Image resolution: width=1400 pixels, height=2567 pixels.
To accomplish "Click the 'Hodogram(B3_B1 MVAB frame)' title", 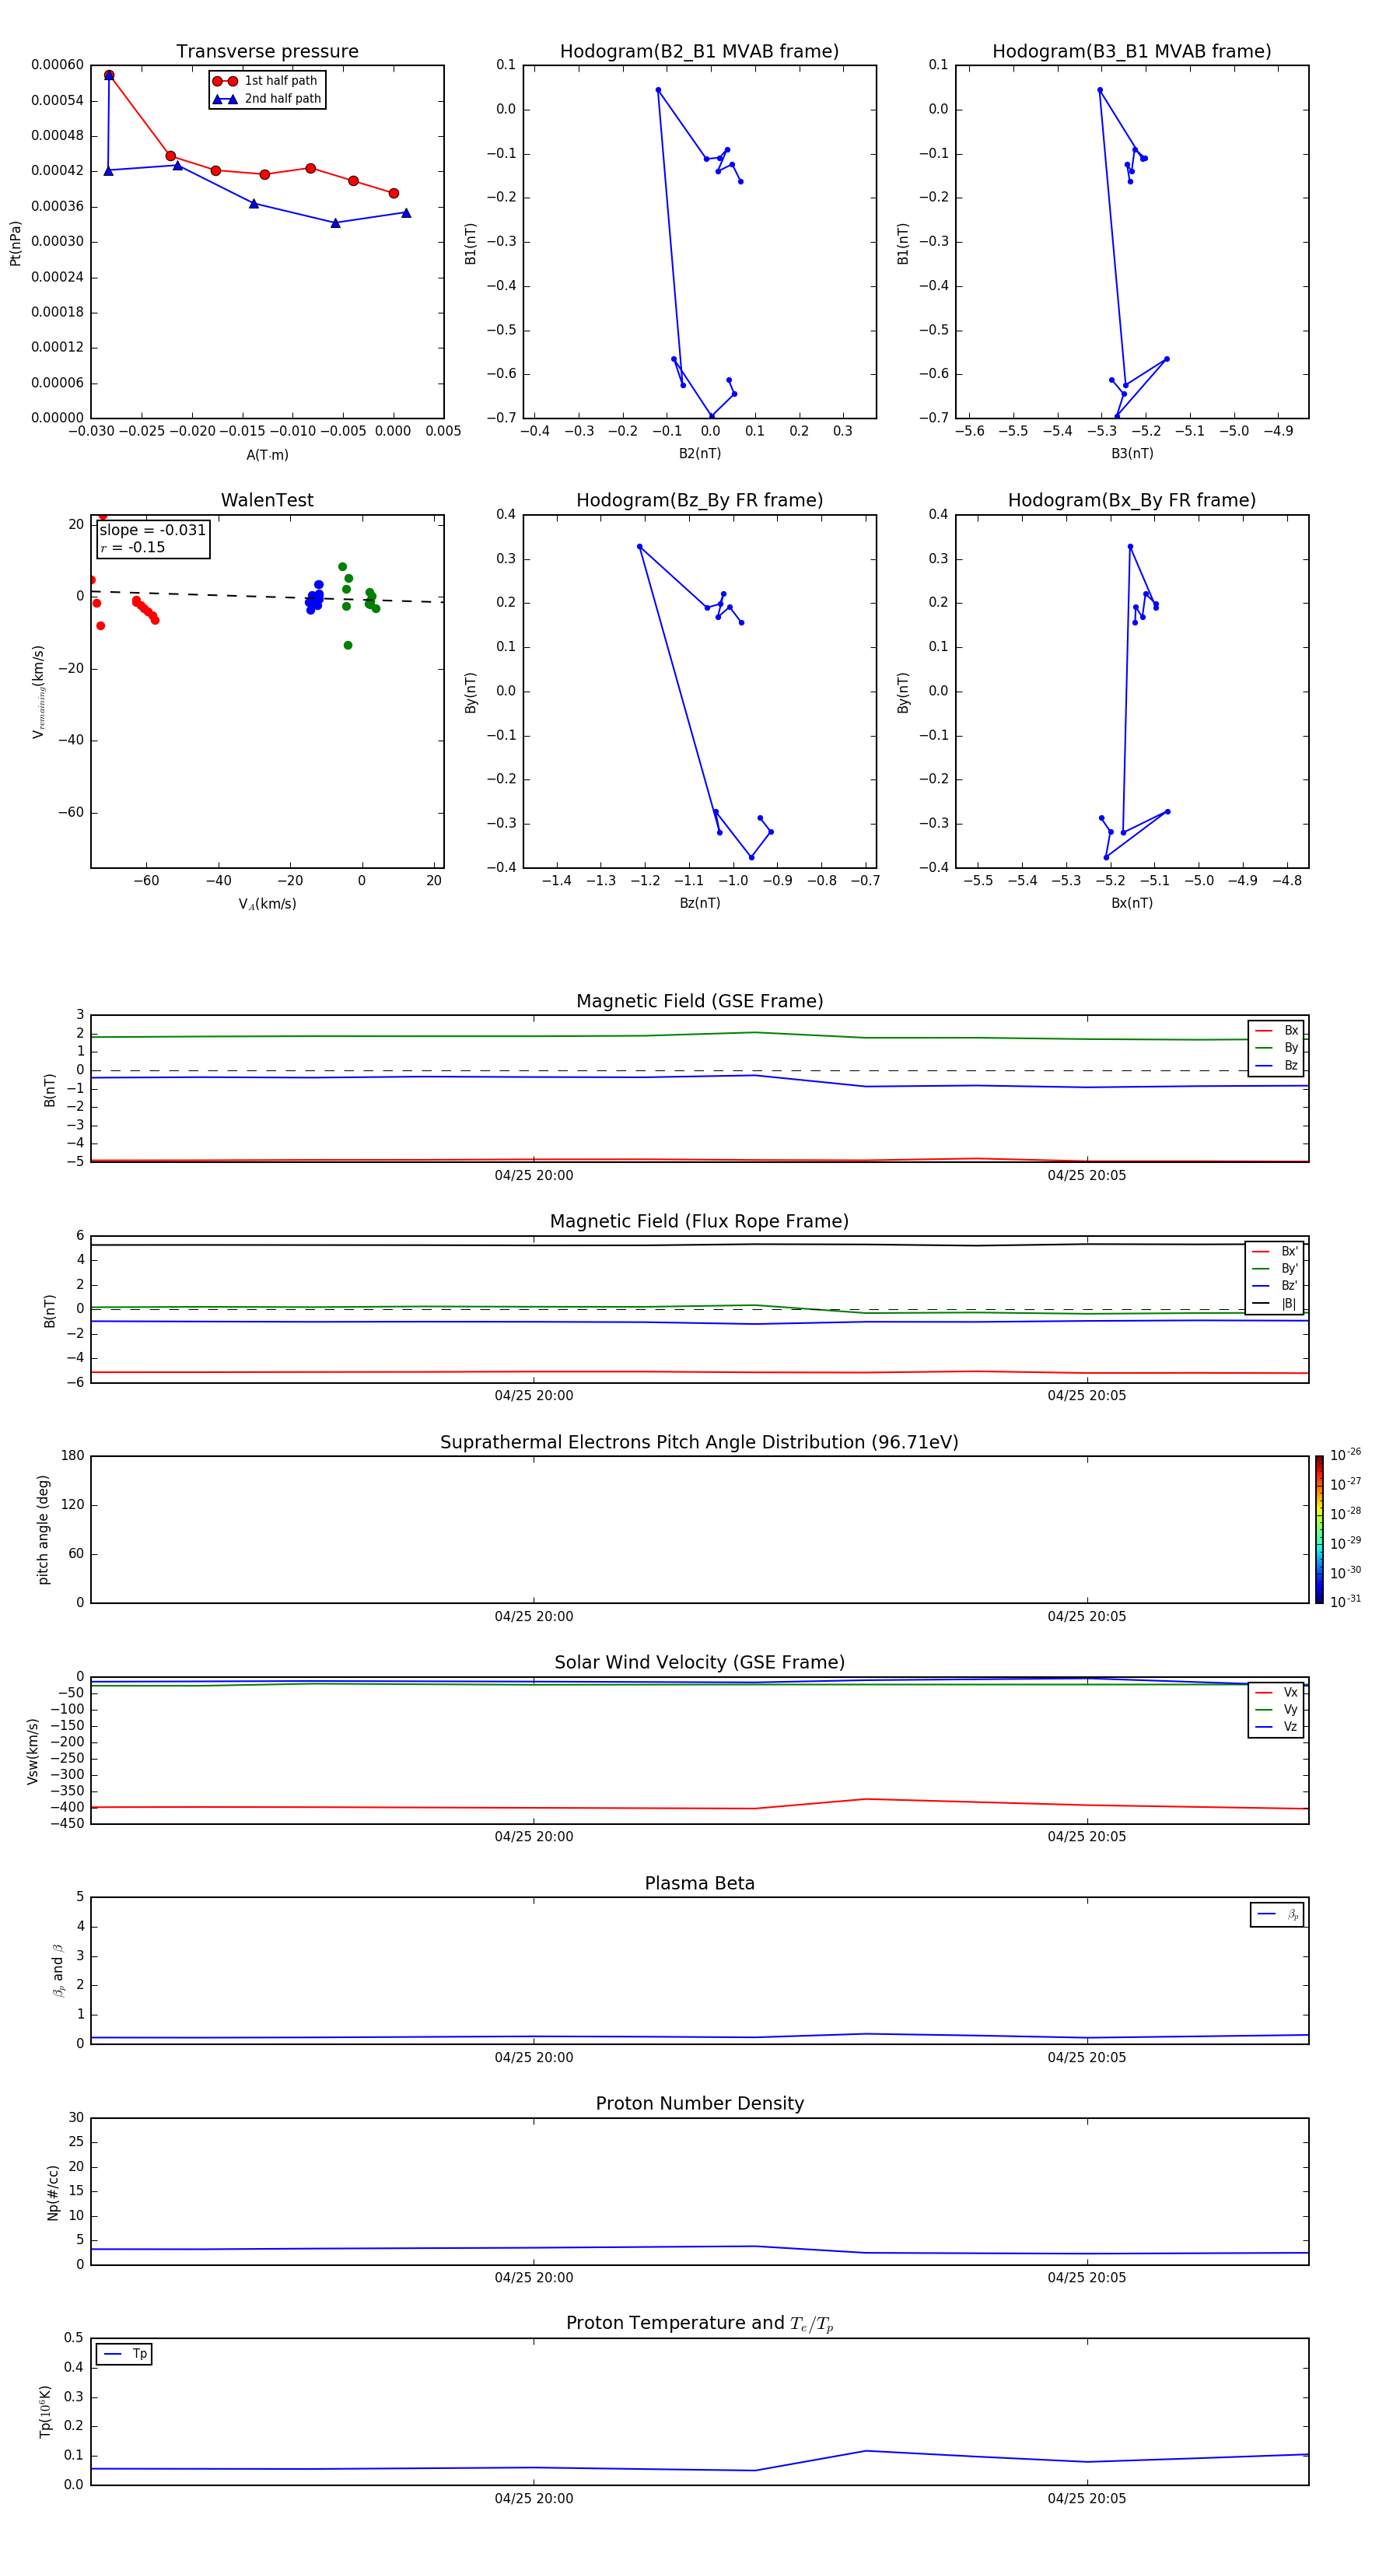I will point(1132,51).
